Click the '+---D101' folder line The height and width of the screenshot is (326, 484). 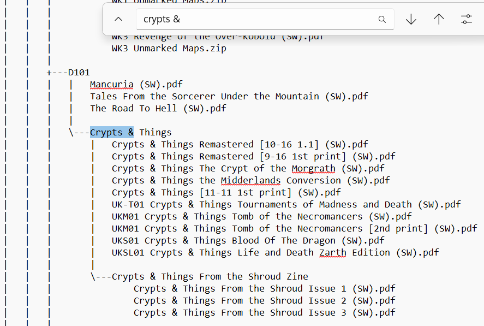point(68,73)
